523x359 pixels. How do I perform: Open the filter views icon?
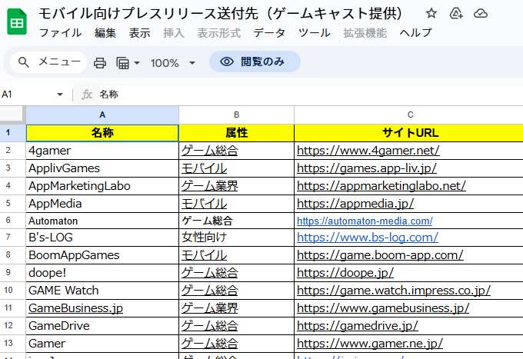coord(122,63)
